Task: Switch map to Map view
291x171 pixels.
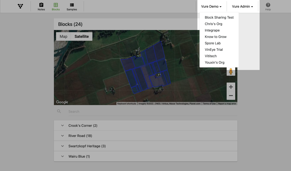Action: click(64, 36)
